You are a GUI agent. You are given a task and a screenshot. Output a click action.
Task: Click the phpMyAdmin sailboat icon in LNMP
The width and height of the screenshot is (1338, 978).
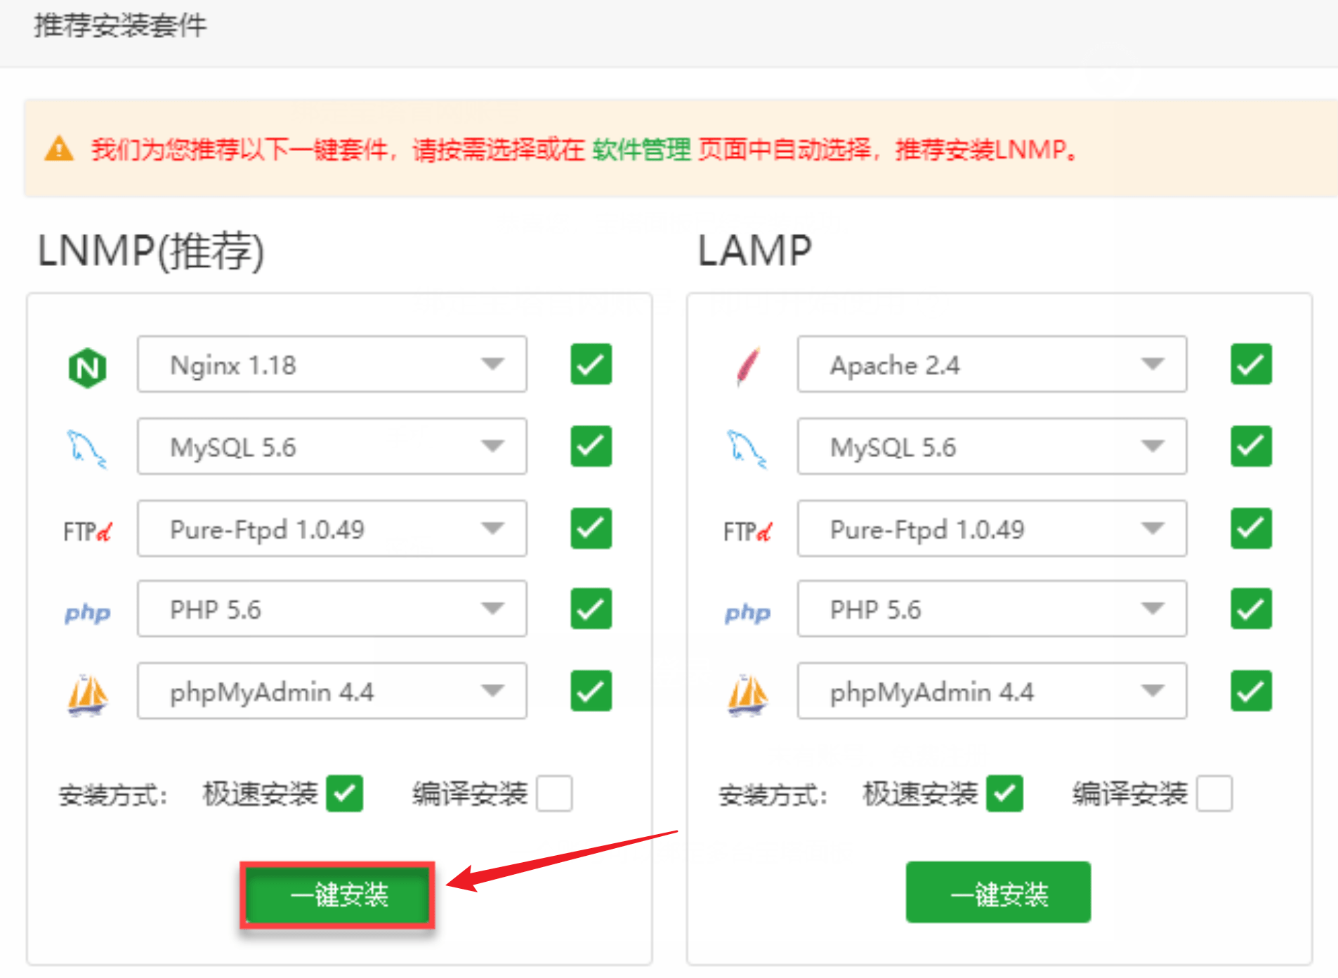coord(87,692)
